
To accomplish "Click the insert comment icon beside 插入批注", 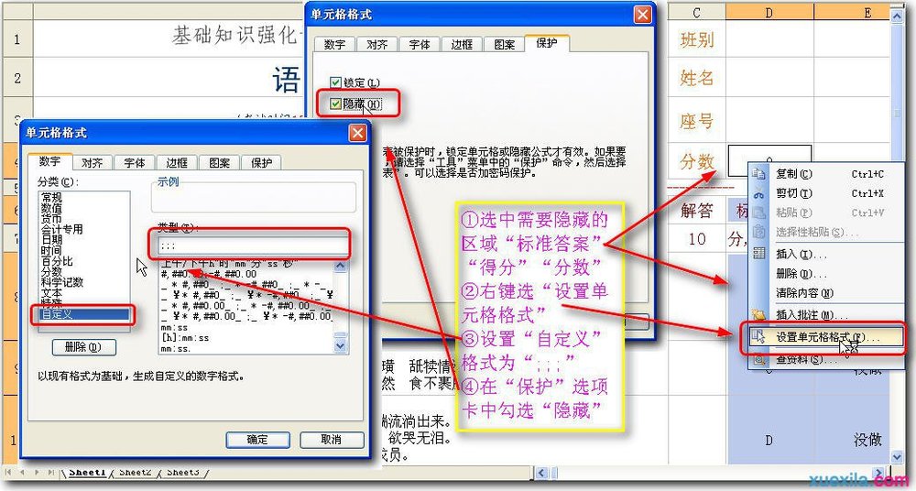I will tap(758, 315).
